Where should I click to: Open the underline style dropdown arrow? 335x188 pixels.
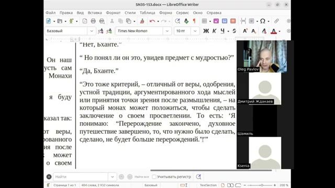pyautogui.click(x=228, y=31)
